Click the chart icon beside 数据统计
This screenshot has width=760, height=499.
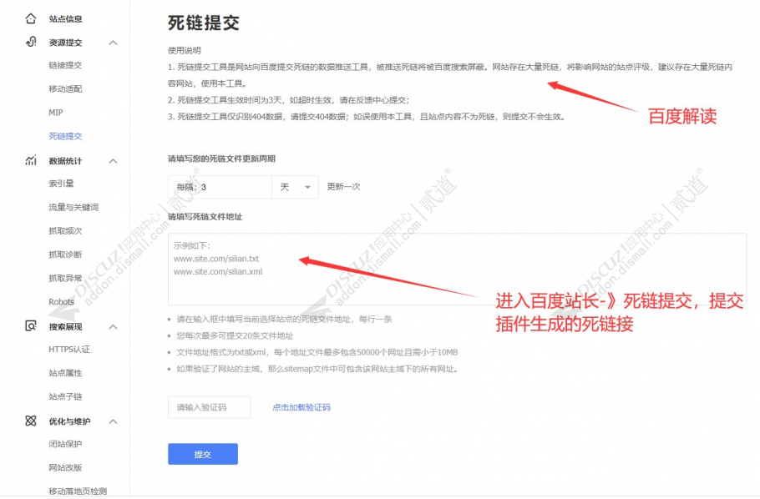click(31, 160)
